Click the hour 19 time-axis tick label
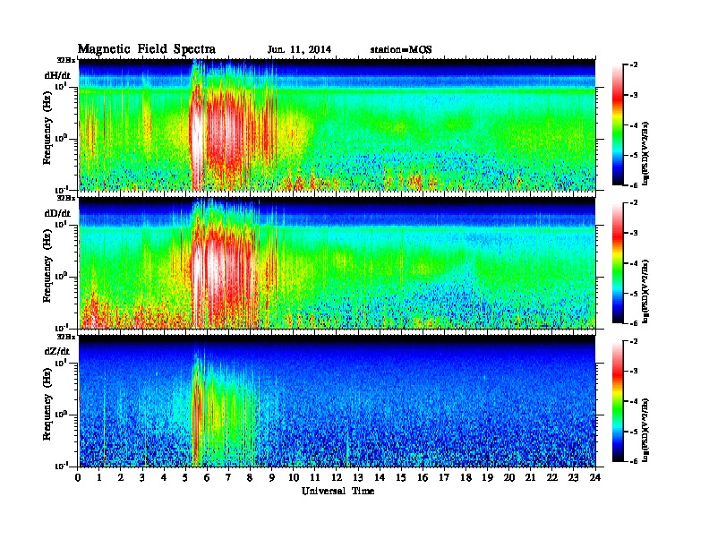709x548 pixels. point(487,477)
